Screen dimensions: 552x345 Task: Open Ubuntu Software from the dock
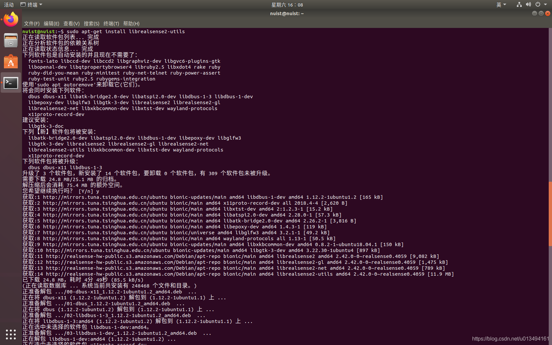tap(11, 61)
